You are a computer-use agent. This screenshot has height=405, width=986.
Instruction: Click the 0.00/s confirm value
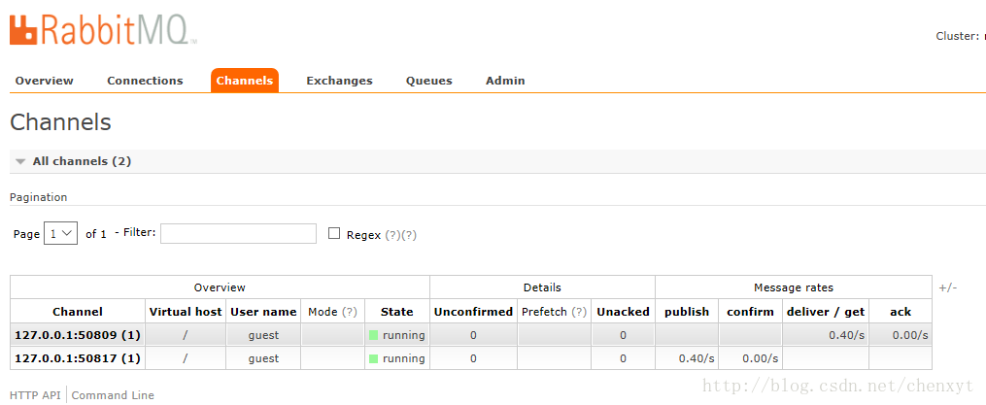click(761, 358)
